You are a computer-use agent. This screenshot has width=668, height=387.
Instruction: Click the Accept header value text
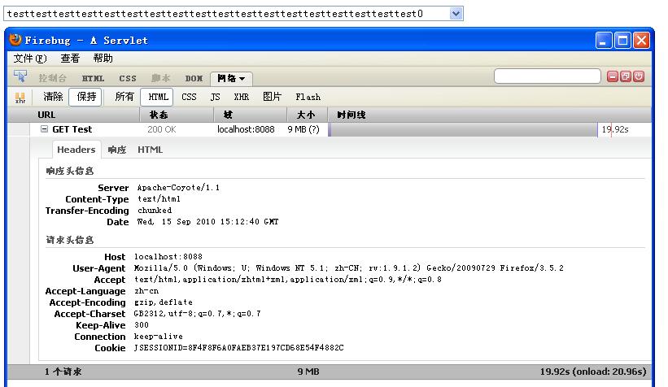click(288, 280)
